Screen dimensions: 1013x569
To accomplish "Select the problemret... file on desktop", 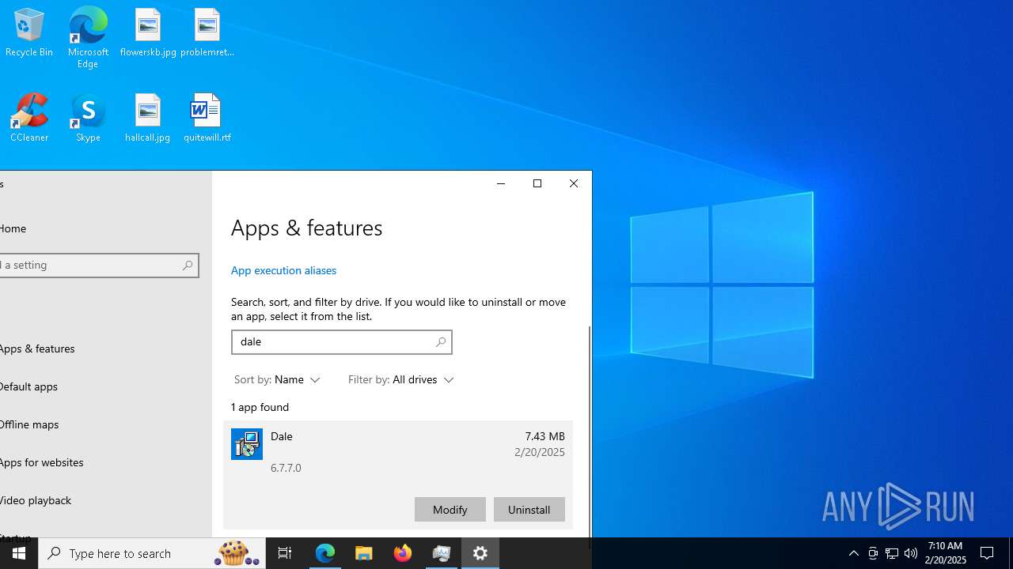I will click(207, 32).
